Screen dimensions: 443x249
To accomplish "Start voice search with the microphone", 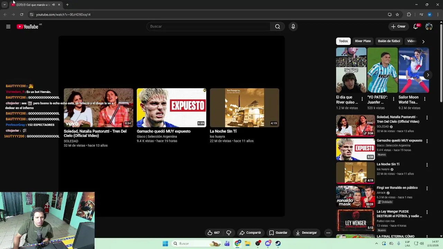I will point(293,27).
